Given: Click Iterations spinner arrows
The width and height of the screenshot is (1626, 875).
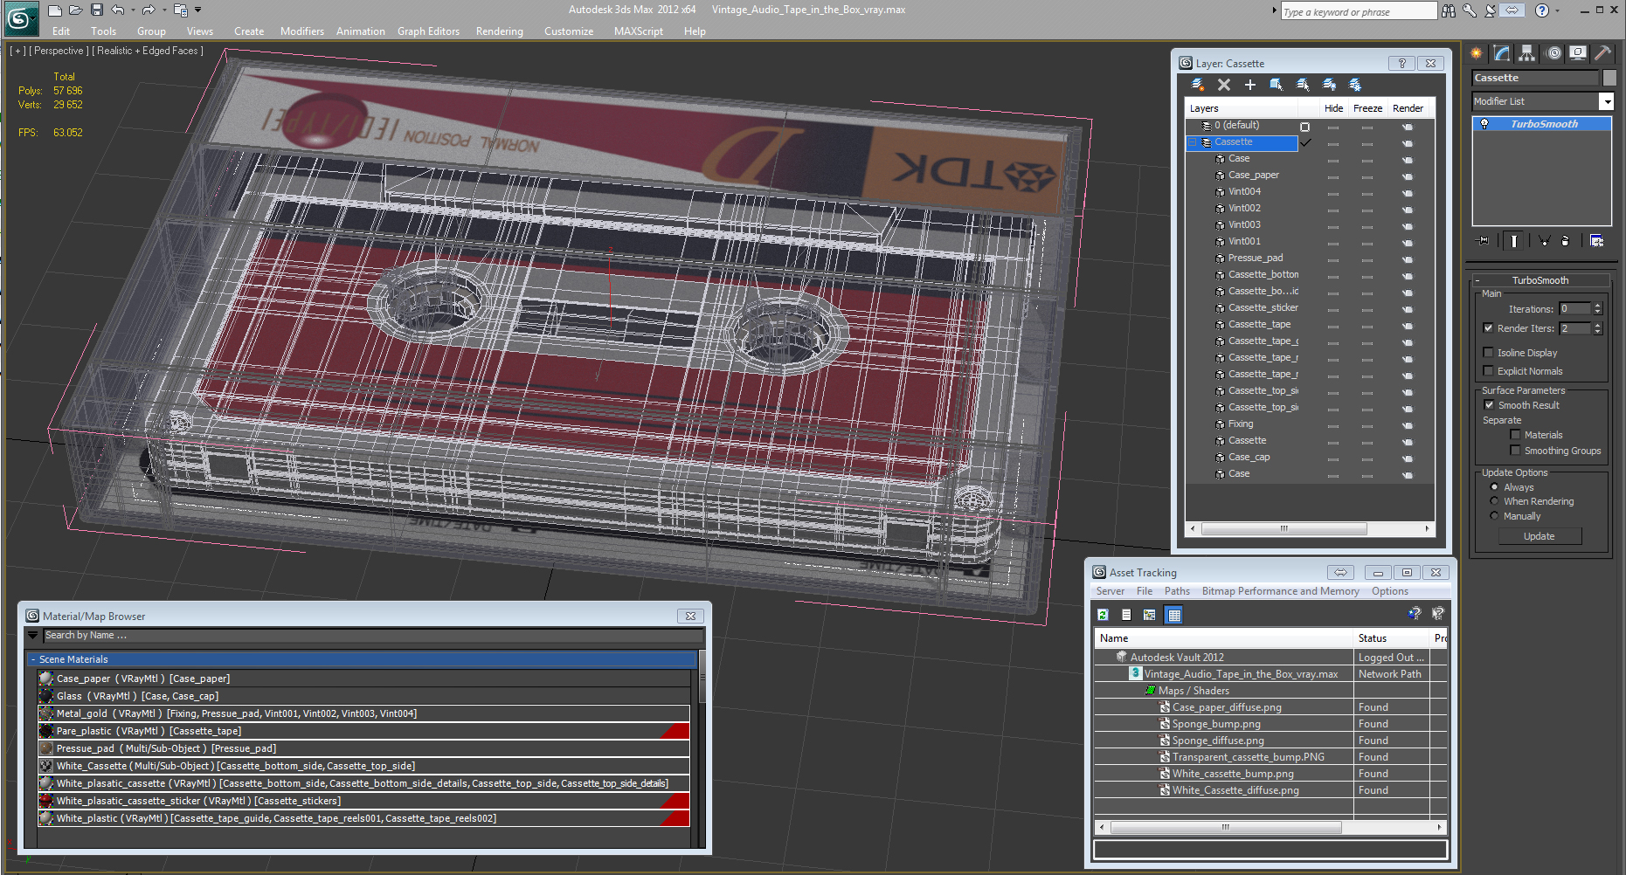Looking at the screenshot, I should pos(1598,308).
